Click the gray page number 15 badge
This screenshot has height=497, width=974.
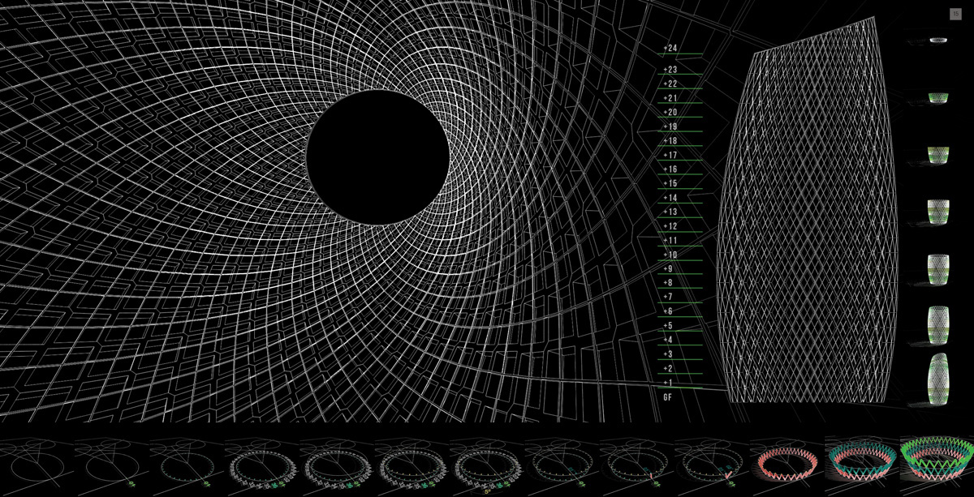pos(955,14)
